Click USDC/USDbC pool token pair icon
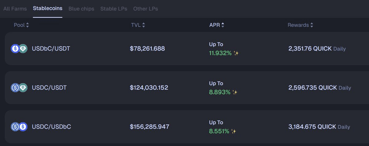The width and height of the screenshot is (369, 146). tap(19, 126)
